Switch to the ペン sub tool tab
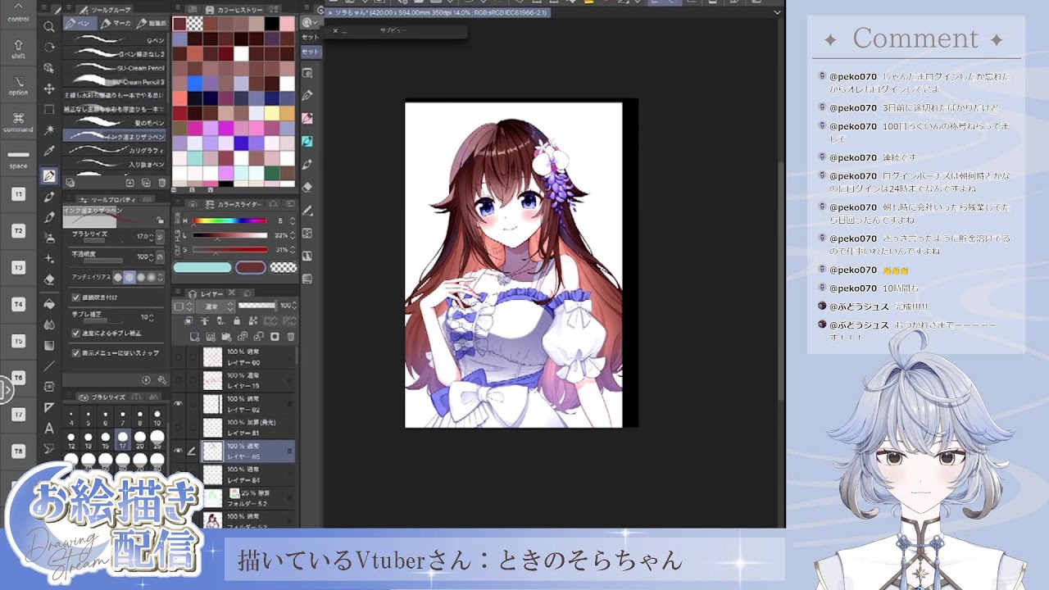Viewport: 1049px width, 590px height. [80, 23]
